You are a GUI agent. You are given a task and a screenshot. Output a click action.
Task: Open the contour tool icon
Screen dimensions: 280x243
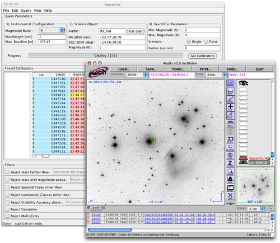(230, 156)
